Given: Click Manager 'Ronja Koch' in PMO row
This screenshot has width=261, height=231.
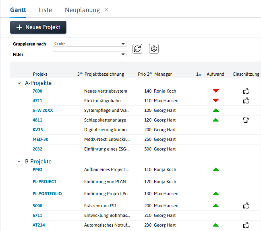Looking at the screenshot, I should point(165,169).
